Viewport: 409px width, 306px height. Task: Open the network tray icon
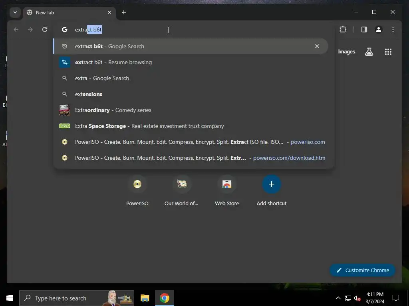pos(348,298)
